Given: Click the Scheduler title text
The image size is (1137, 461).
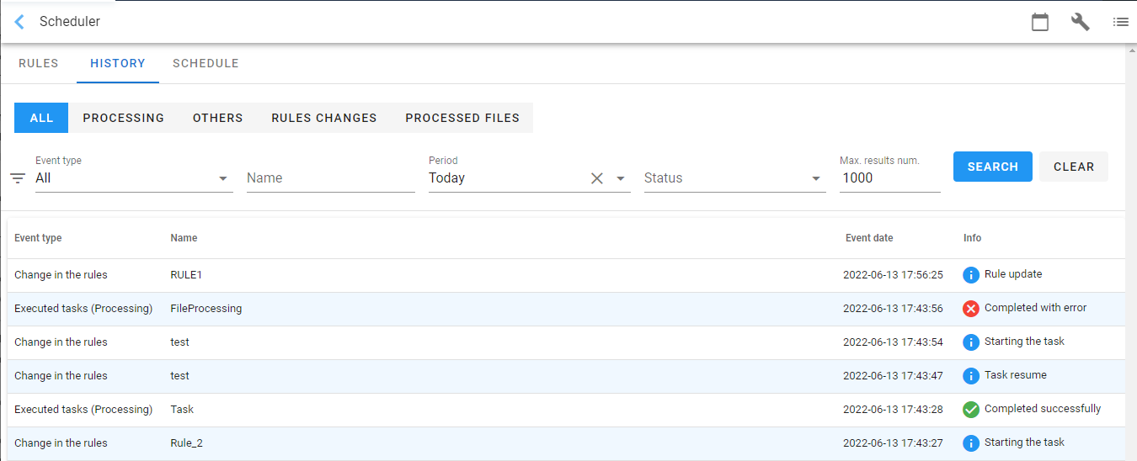Looking at the screenshot, I should coord(70,22).
